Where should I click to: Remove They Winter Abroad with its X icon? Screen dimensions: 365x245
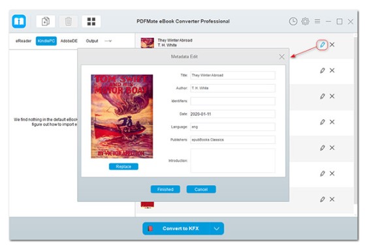pyautogui.click(x=332, y=44)
